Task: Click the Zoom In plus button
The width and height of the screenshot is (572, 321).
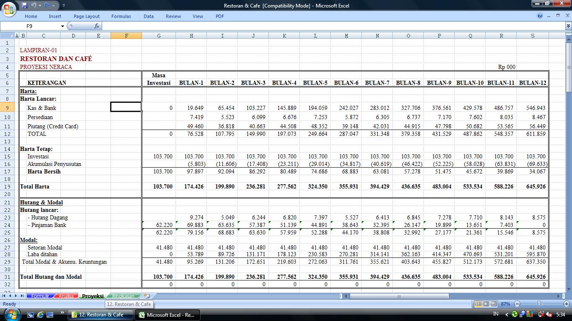Action: (567, 304)
